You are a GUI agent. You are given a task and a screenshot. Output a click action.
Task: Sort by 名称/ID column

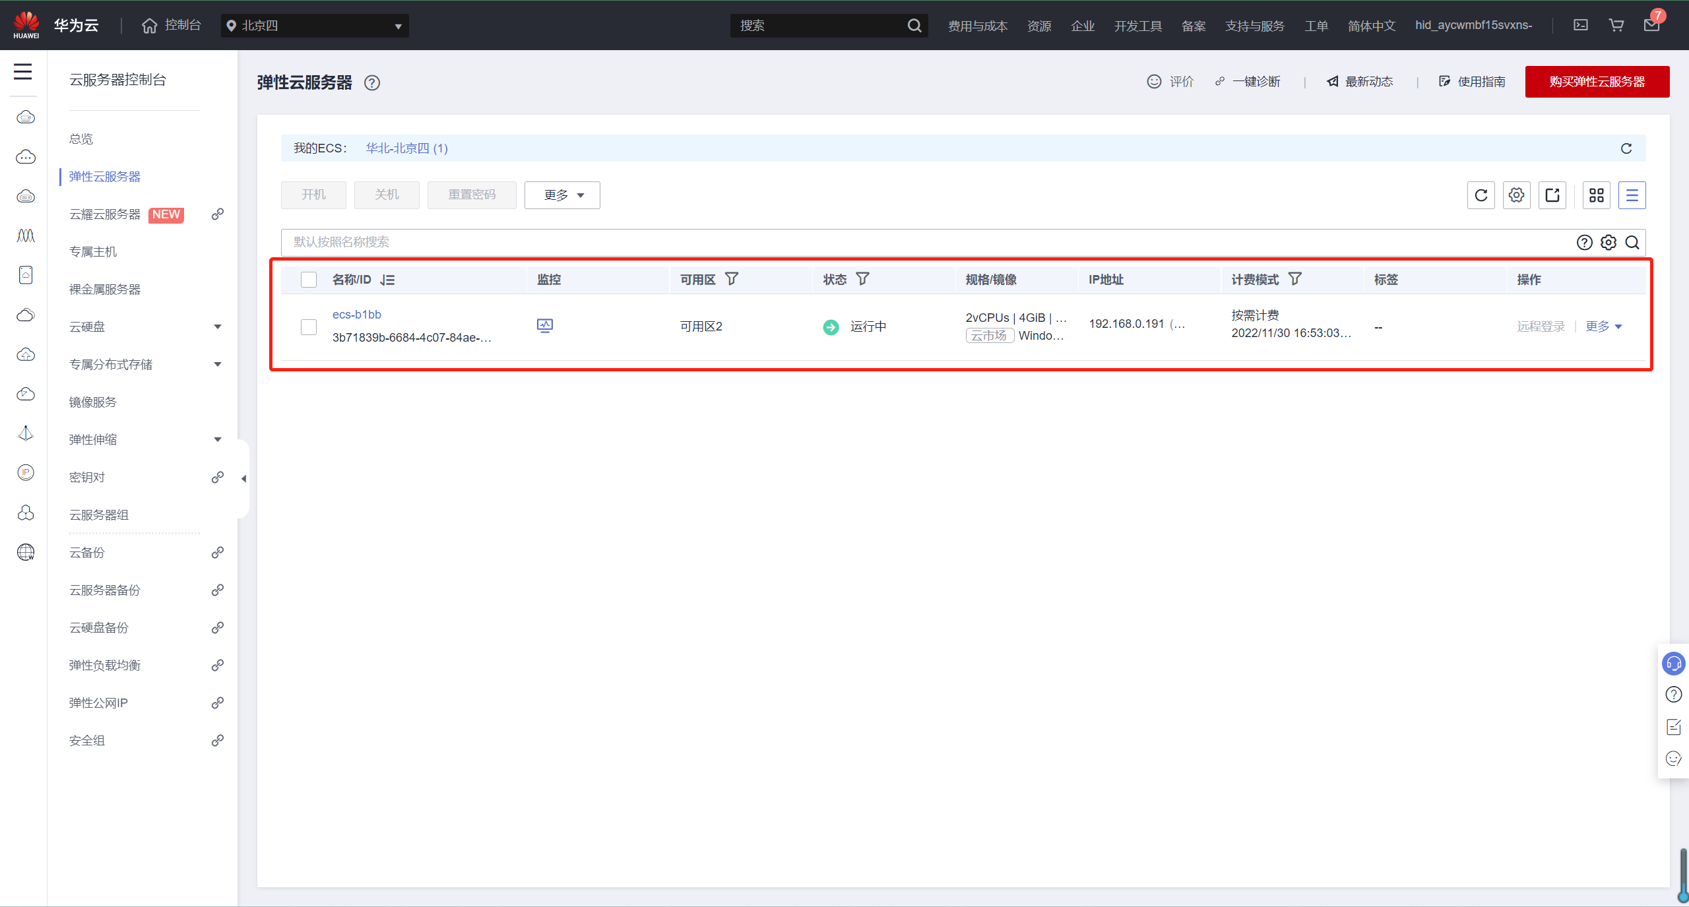[387, 280]
